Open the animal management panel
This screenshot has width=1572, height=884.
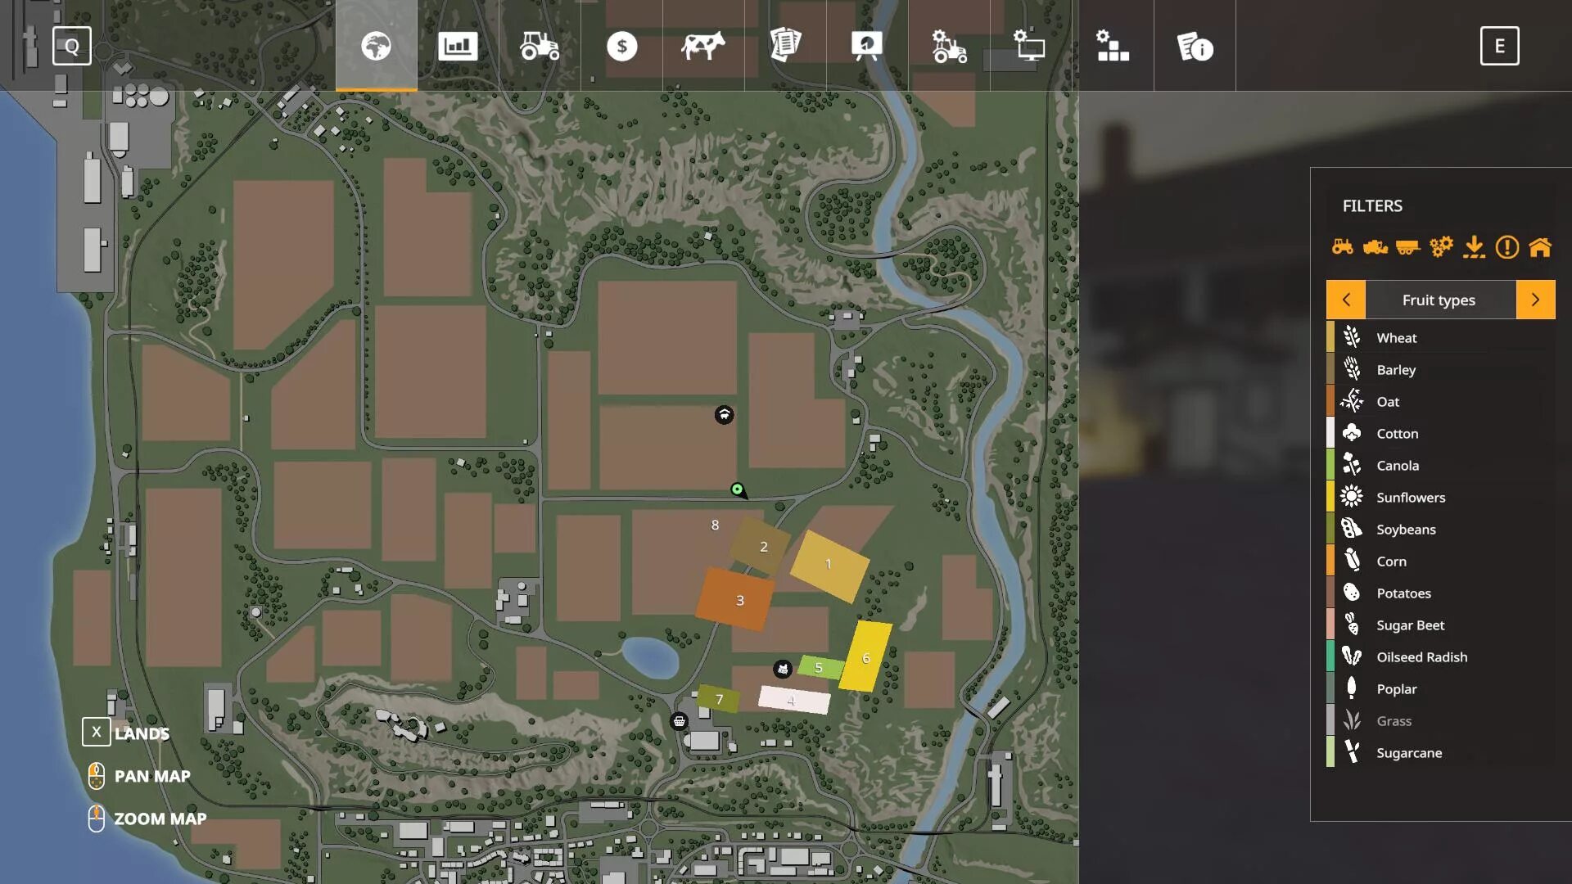[x=704, y=45]
